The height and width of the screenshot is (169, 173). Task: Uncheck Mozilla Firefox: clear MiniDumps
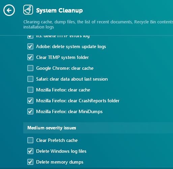click(x=30, y=111)
